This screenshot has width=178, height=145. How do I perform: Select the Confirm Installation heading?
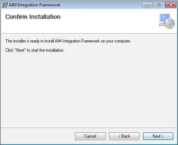(x=33, y=17)
